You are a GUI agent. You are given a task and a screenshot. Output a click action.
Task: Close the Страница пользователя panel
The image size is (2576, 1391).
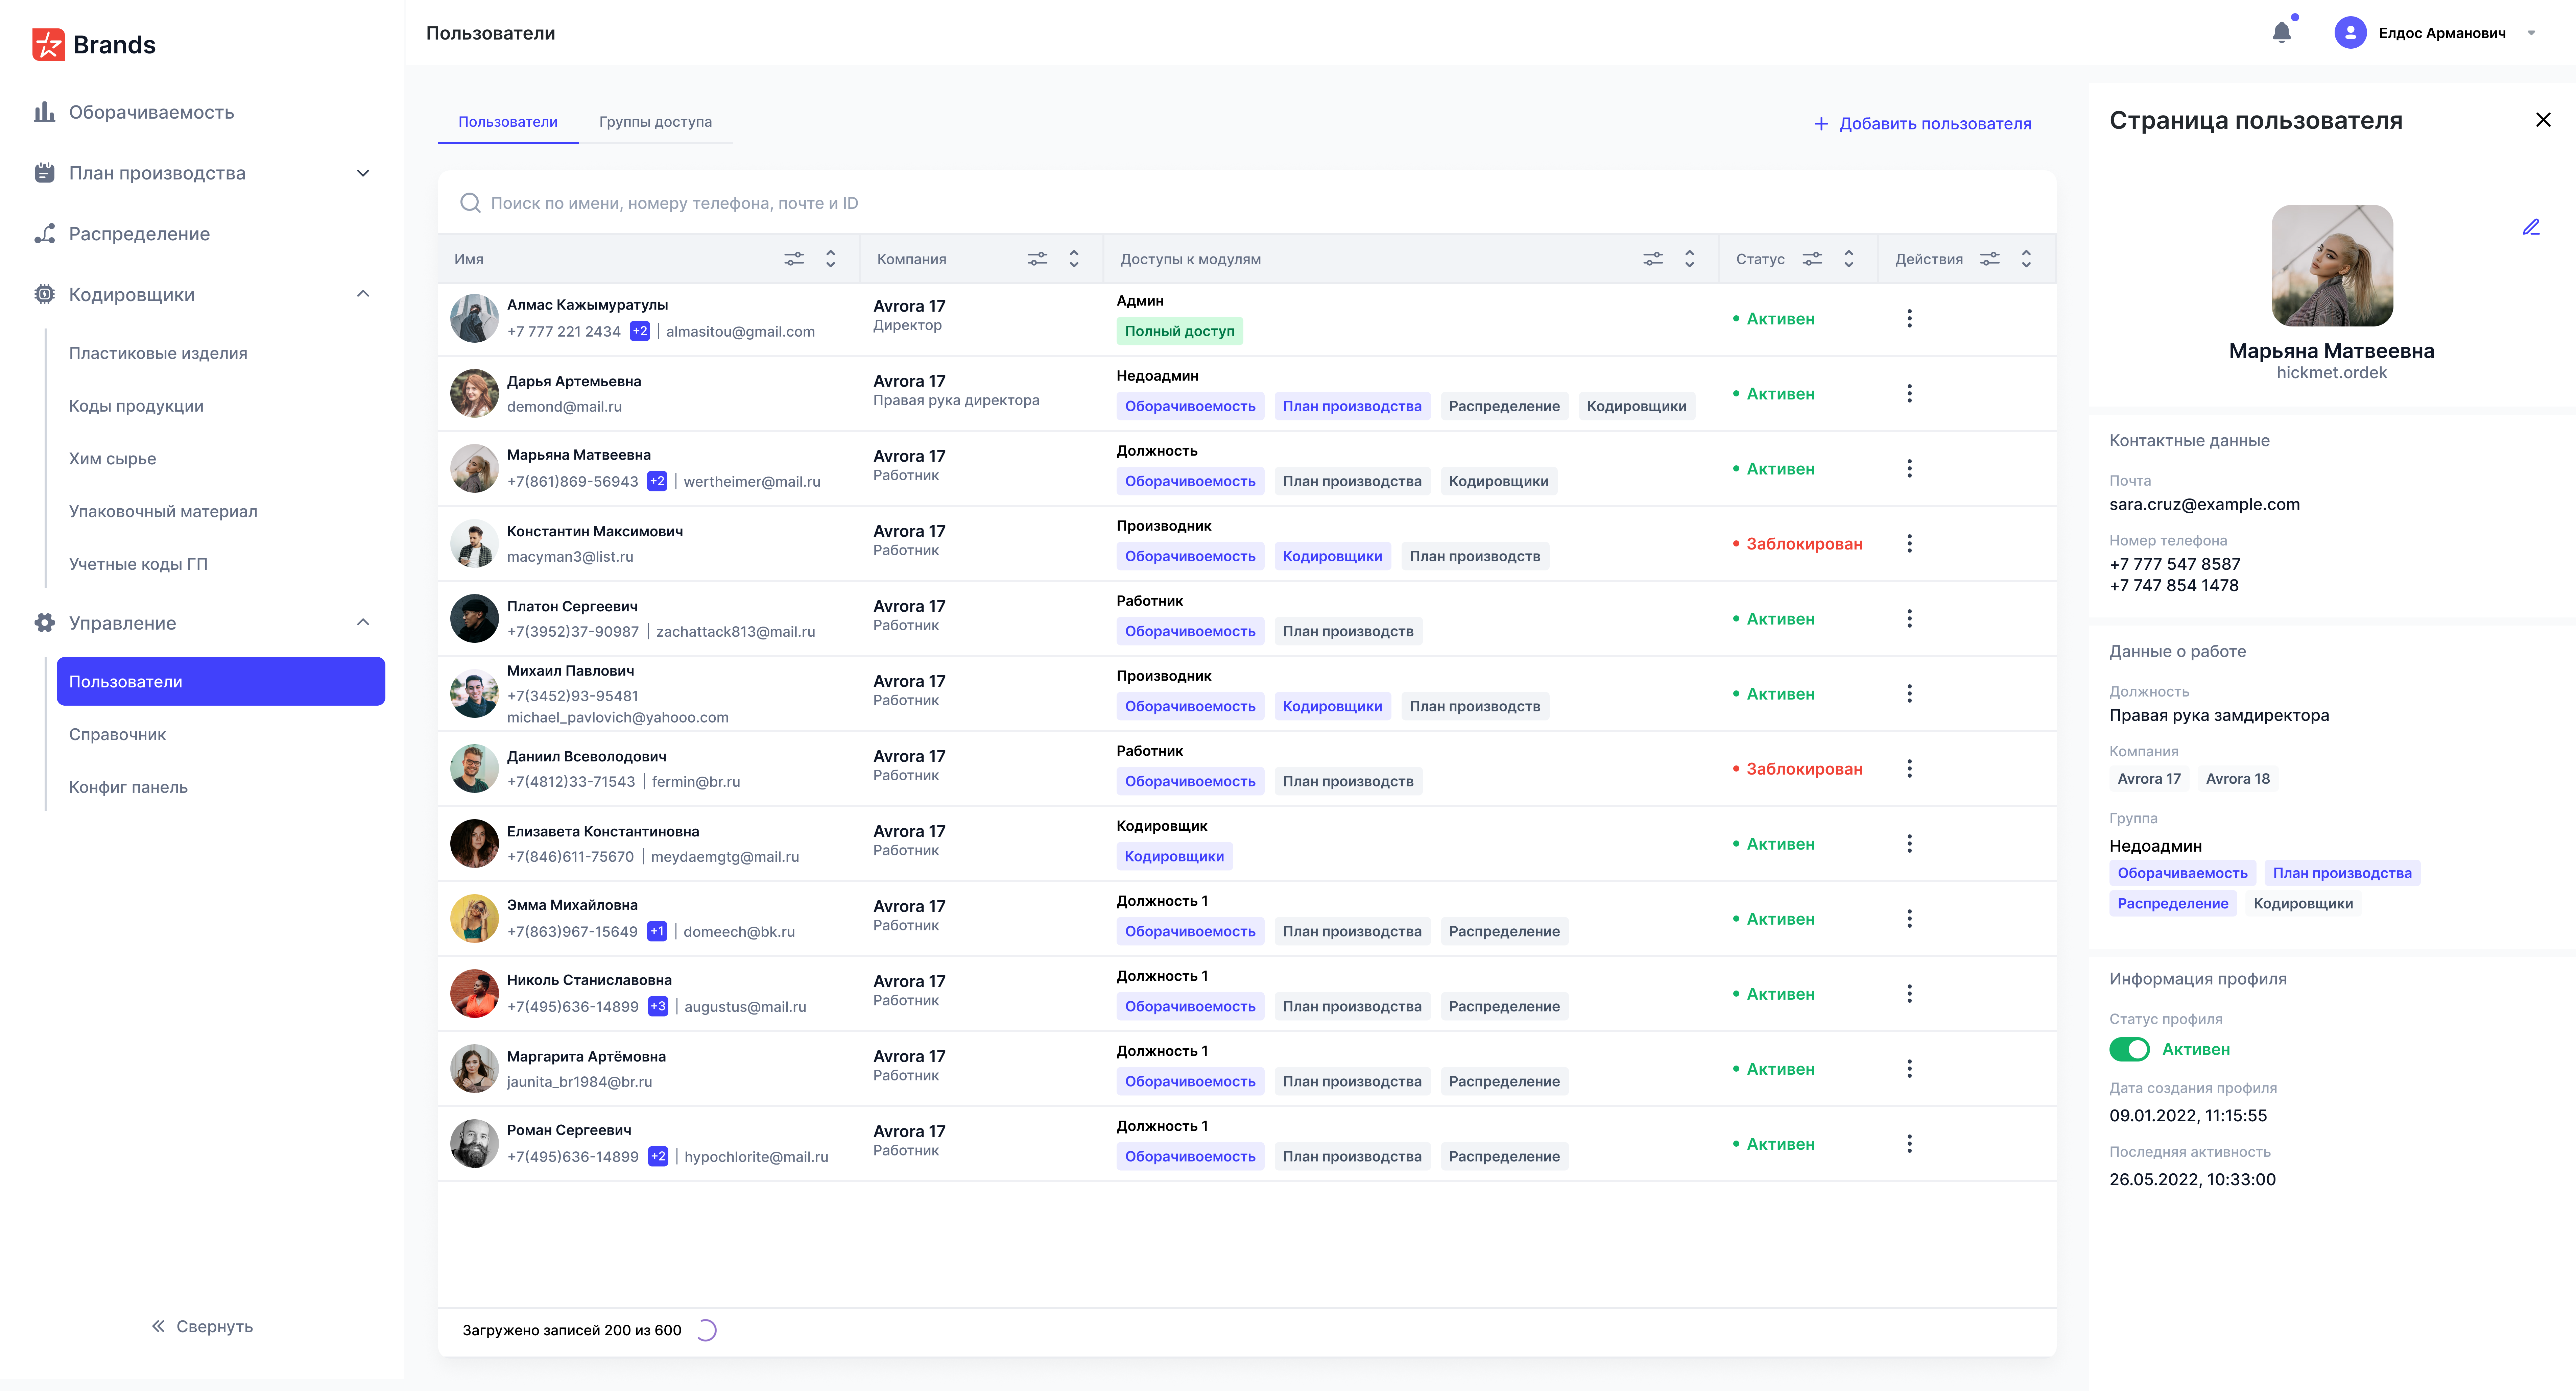pos(2543,120)
